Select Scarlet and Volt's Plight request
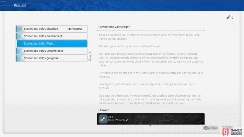 pos(52,43)
